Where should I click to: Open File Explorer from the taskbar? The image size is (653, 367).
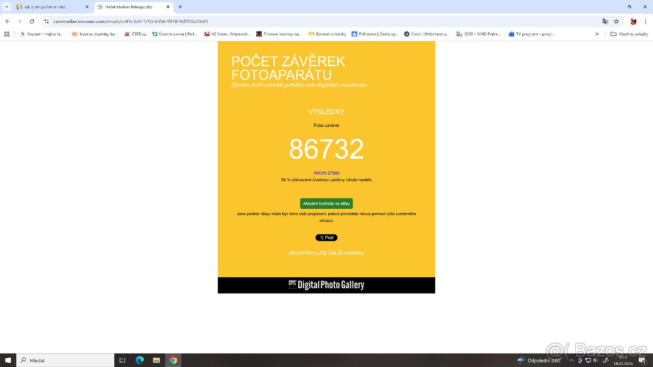tap(156, 360)
